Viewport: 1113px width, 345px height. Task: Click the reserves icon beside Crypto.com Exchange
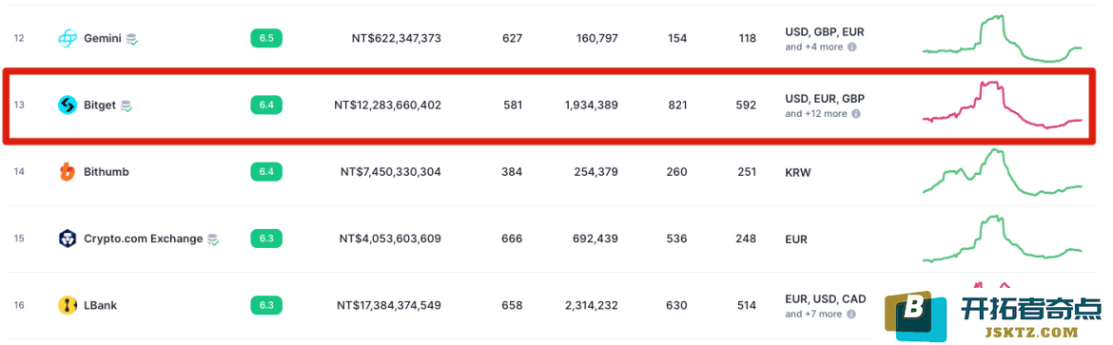point(213,240)
